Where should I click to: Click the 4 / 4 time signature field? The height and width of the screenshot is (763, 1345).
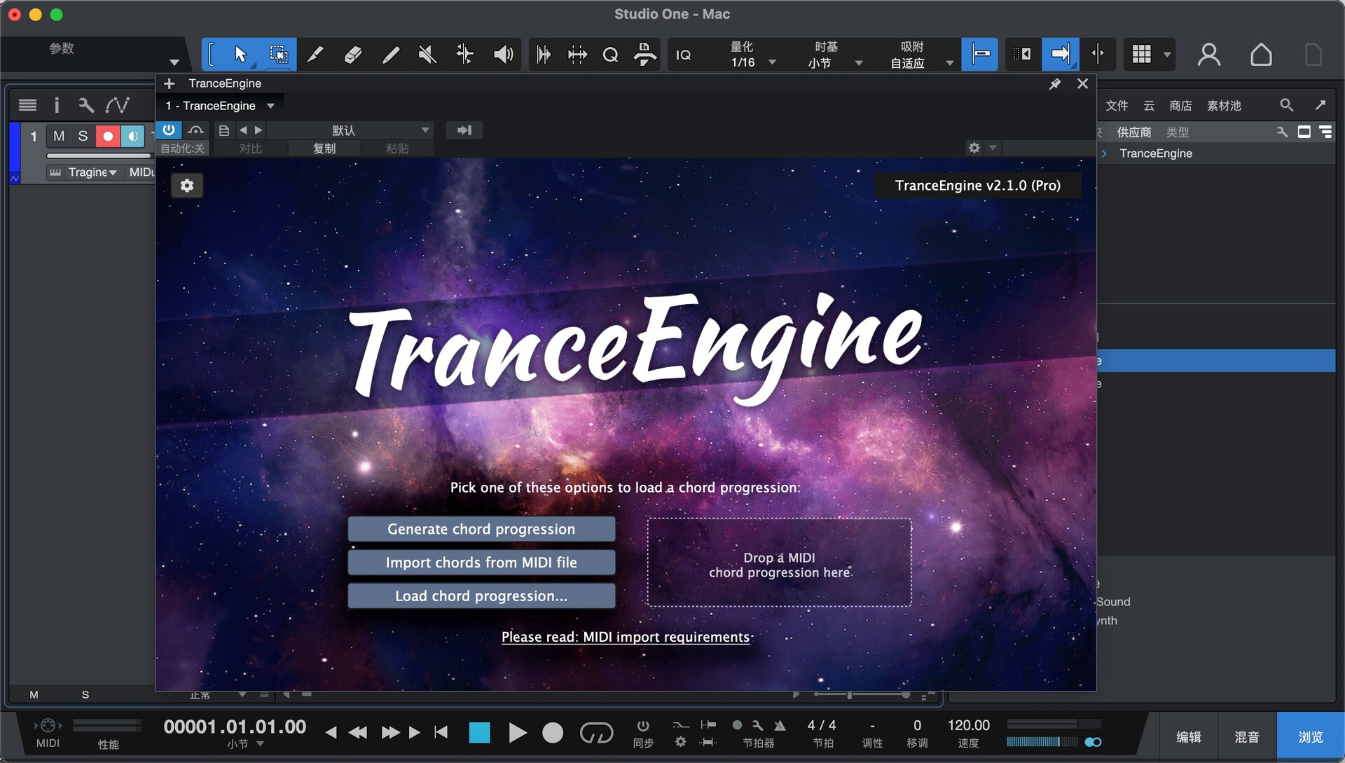coord(822,726)
